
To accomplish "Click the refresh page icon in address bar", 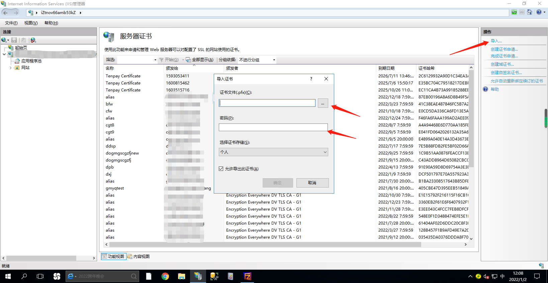I will (514, 12).
